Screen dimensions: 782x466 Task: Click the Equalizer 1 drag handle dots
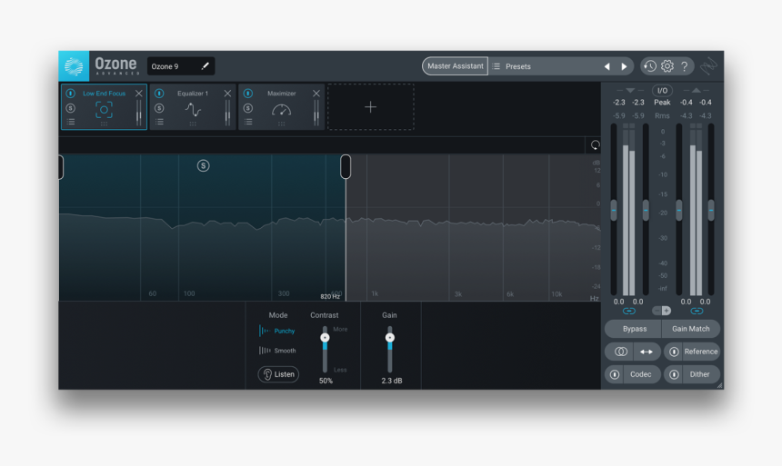193,124
